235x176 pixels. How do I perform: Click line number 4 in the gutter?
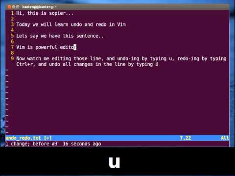12,30
